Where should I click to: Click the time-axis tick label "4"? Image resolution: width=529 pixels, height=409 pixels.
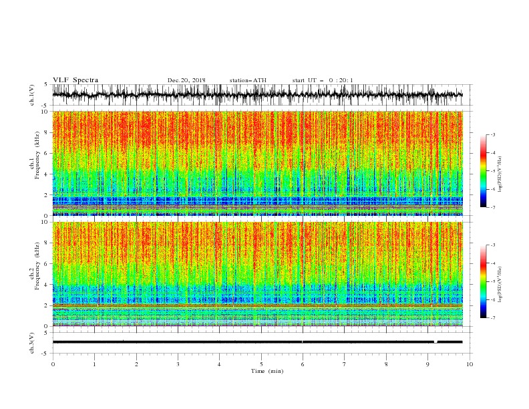tap(219, 364)
